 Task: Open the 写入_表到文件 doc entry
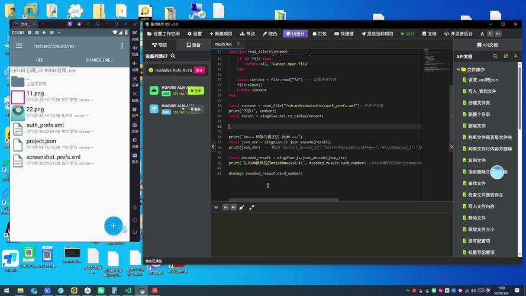point(479,91)
